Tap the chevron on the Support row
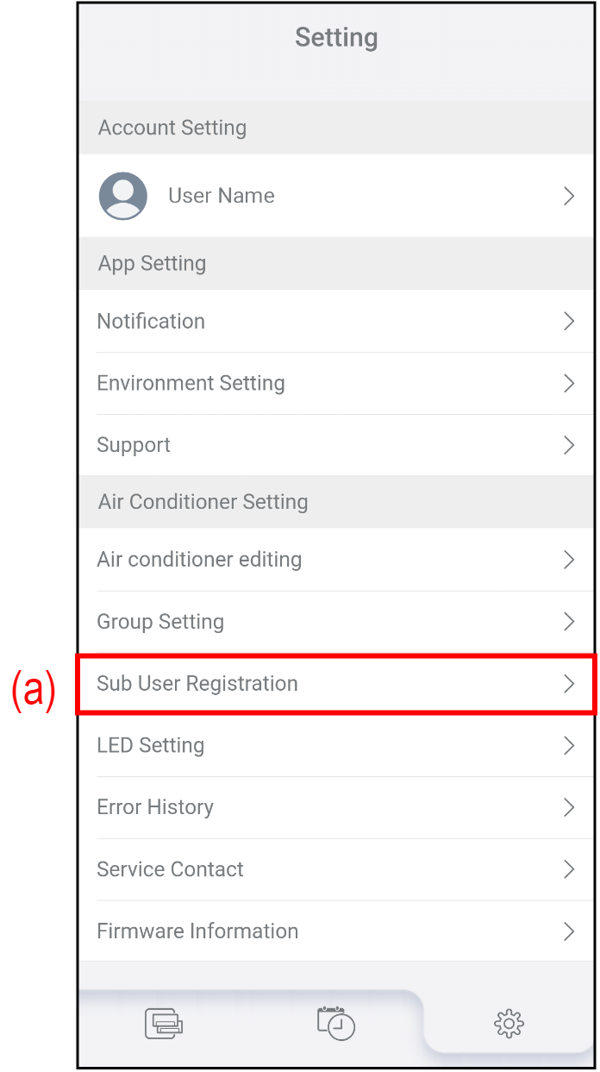 click(569, 445)
